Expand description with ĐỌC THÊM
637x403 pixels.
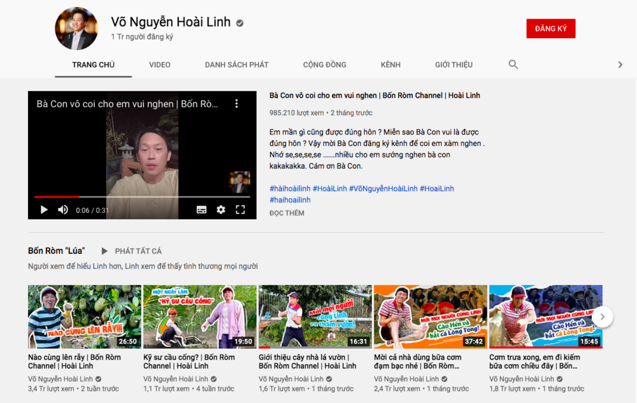(x=287, y=213)
